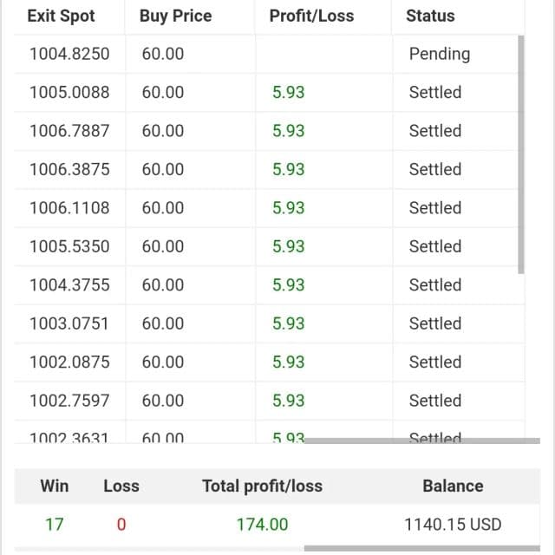Click the 5.93 profit in the 1004.3755 row
This screenshot has height=555, width=555.
288,285
